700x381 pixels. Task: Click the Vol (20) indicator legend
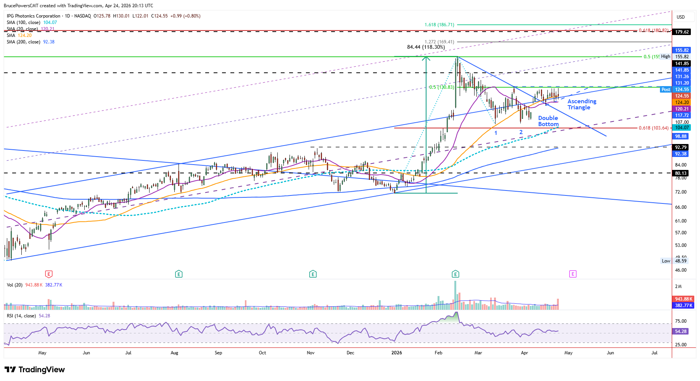[x=34, y=285]
